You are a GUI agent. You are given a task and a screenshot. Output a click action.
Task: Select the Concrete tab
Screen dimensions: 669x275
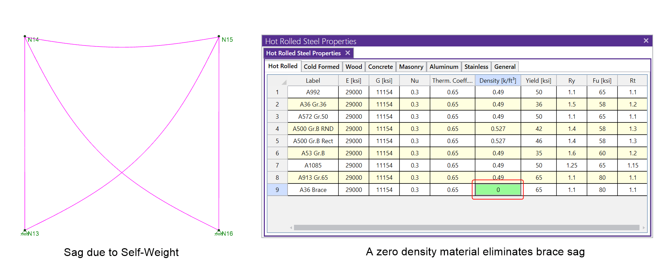tap(380, 67)
